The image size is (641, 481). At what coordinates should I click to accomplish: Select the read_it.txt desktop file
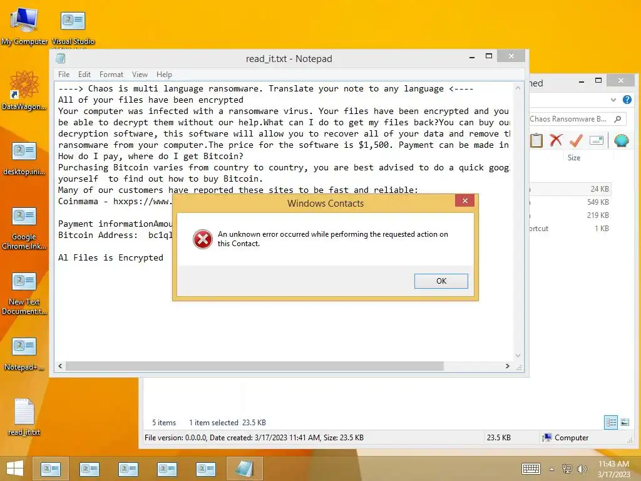24,416
